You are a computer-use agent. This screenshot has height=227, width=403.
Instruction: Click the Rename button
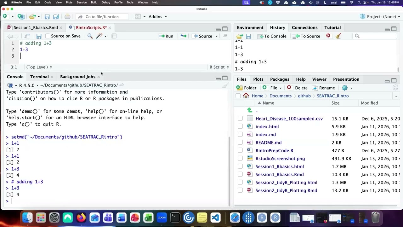point(323,88)
